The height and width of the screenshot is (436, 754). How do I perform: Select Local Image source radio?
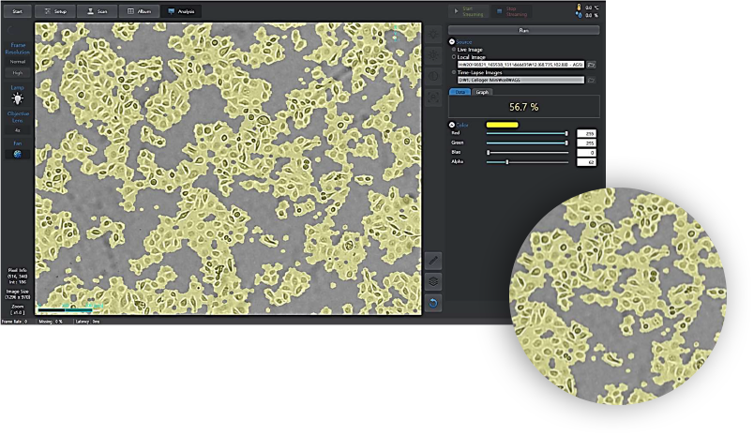click(454, 56)
